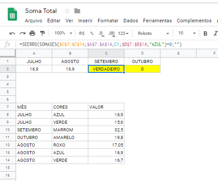
Task: Decrease decimal places
Action: 102,34
